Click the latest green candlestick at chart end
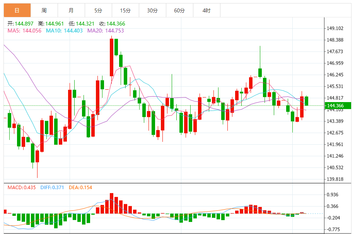355x234 pixels. click(x=306, y=101)
